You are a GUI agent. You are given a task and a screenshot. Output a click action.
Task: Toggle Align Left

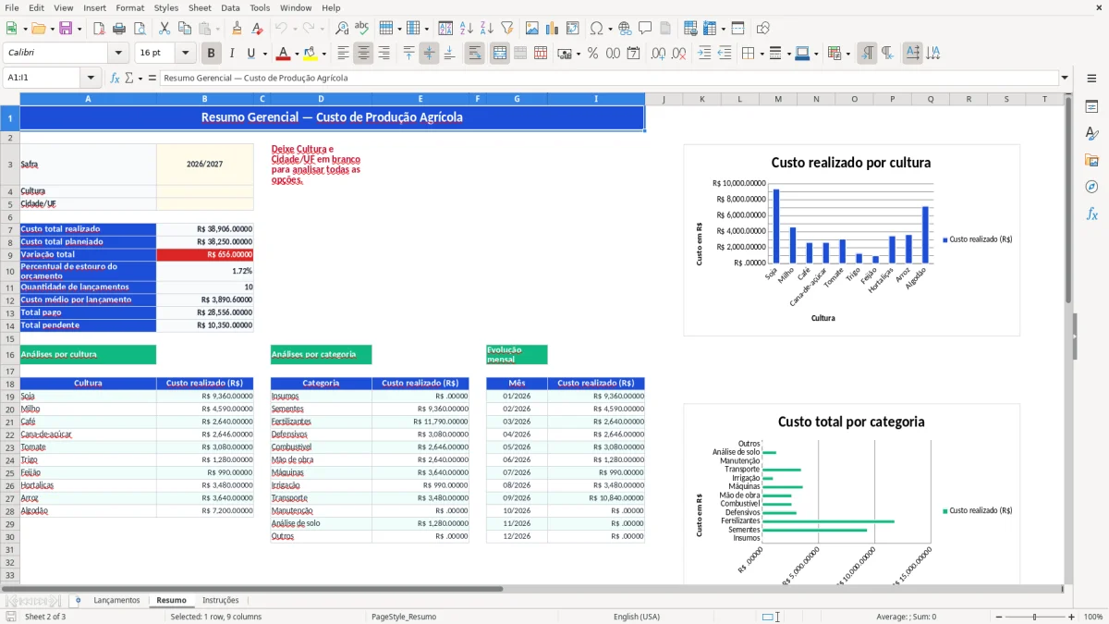click(344, 54)
